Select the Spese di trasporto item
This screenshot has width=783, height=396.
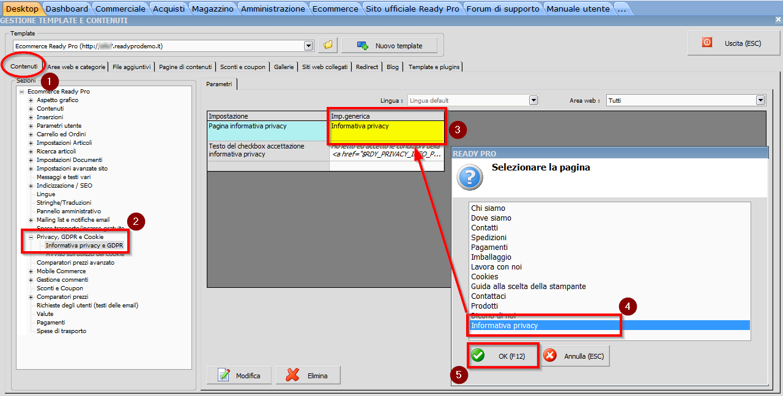61,331
